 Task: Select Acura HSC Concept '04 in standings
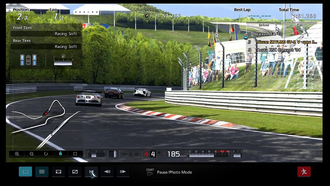point(278,50)
